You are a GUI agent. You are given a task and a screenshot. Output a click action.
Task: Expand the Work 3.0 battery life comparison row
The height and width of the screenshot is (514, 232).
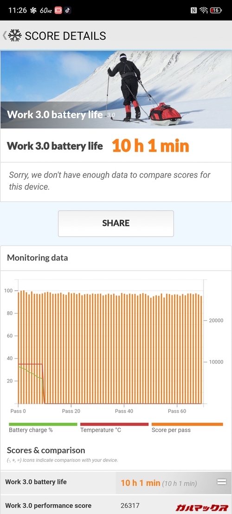116,482
